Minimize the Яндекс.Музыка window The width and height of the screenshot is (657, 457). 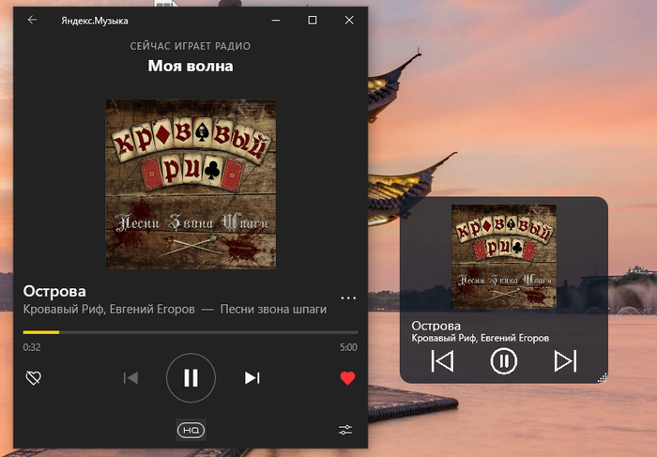[x=276, y=20]
